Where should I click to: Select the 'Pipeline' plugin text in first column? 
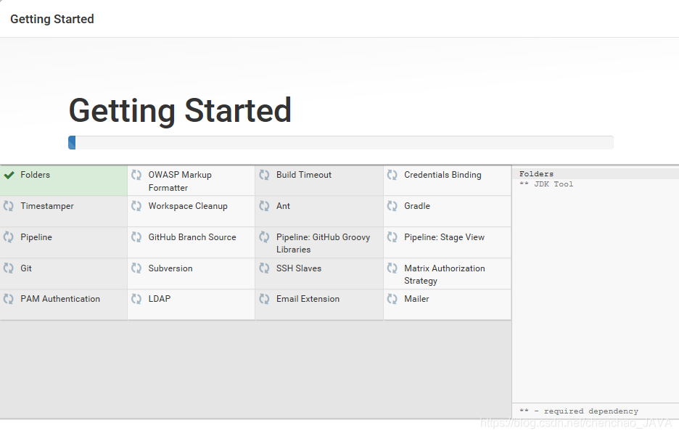[x=36, y=237]
